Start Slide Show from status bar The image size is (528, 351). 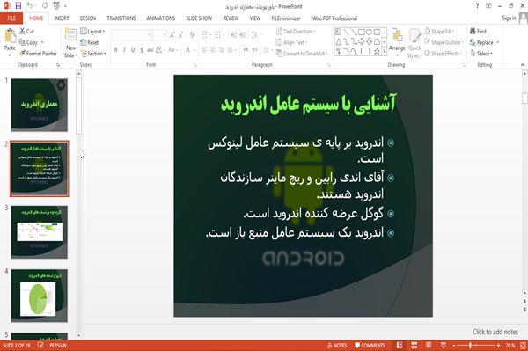click(x=444, y=345)
